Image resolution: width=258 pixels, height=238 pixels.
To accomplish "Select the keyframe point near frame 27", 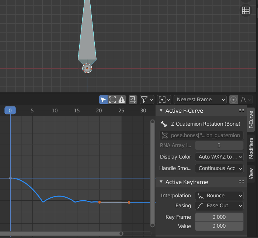I will 129,202.
